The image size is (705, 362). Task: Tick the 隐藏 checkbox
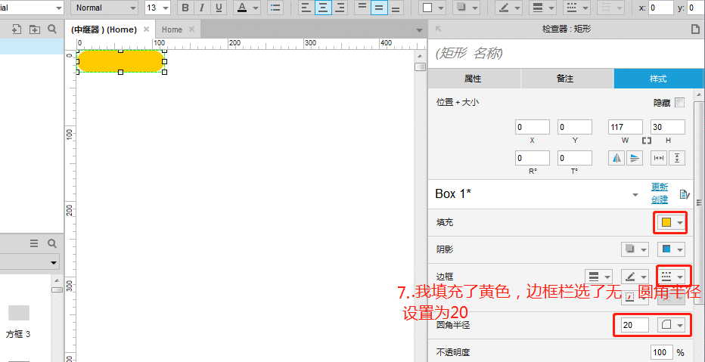pyautogui.click(x=680, y=103)
